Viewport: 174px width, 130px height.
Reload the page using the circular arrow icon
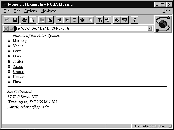pos(74,20)
